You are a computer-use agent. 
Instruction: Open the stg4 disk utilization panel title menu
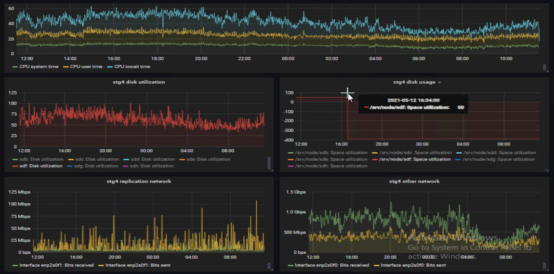[139, 82]
